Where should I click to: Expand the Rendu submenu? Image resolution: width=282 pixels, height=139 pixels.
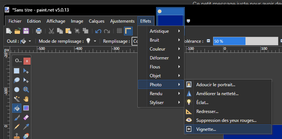[161, 94]
